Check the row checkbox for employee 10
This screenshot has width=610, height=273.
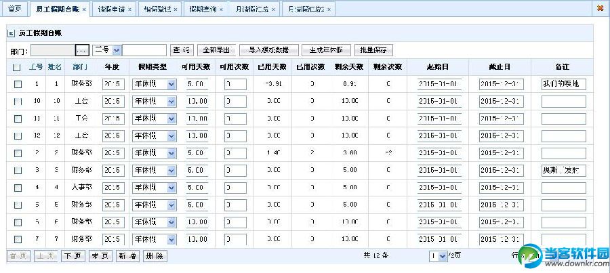[x=18, y=102]
